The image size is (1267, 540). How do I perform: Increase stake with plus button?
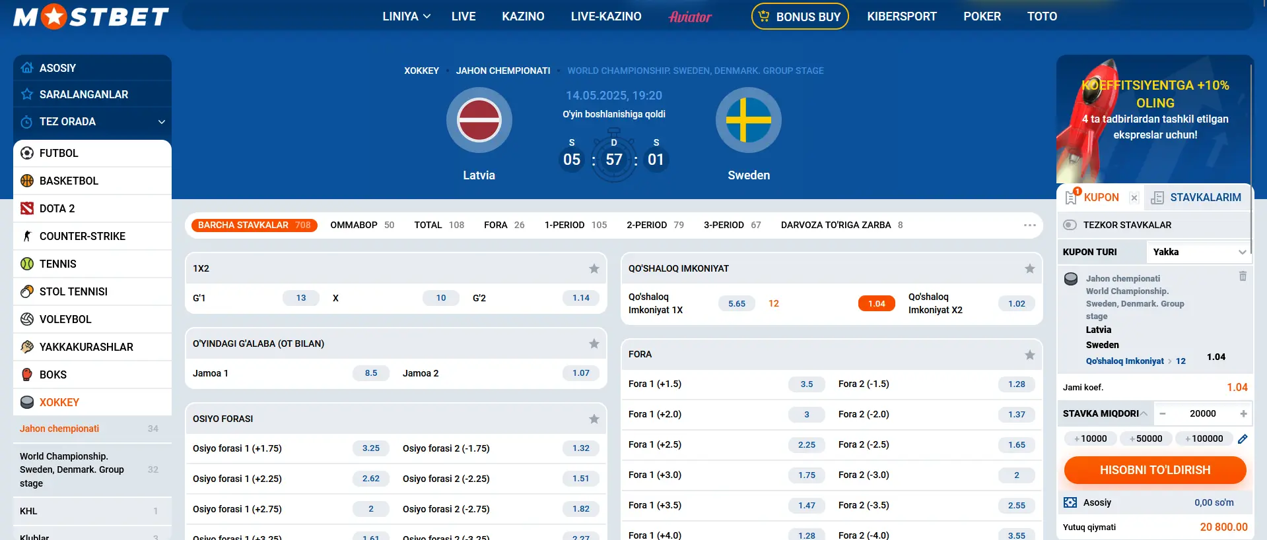click(x=1243, y=413)
